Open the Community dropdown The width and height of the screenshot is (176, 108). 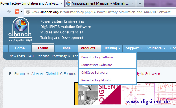click(61, 56)
